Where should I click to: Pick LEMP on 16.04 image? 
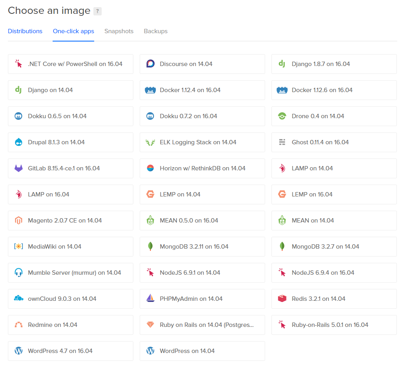tap(334, 194)
